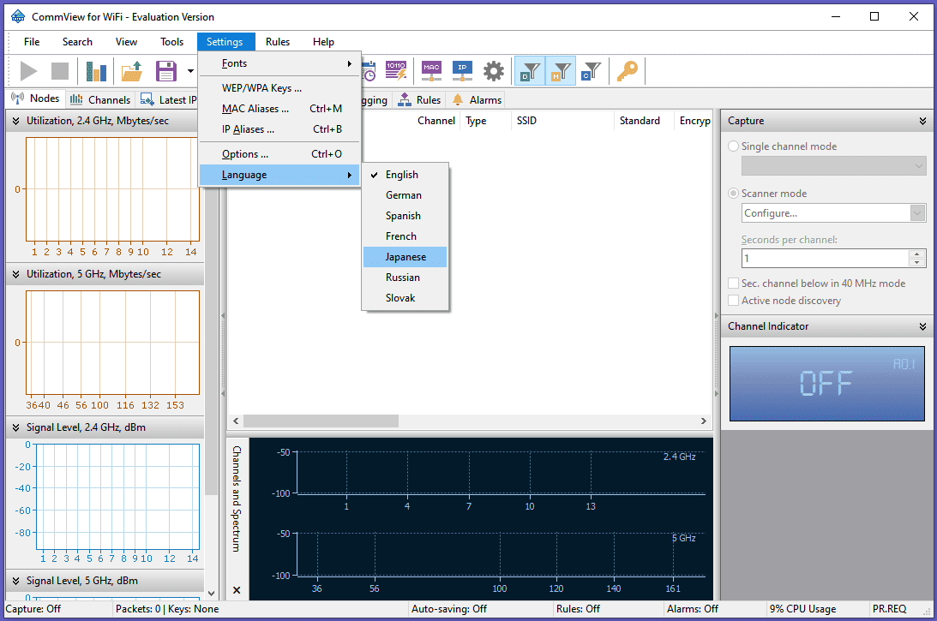Click the Stop Capture square icon
Viewport: 937px width, 621px height.
coord(60,71)
